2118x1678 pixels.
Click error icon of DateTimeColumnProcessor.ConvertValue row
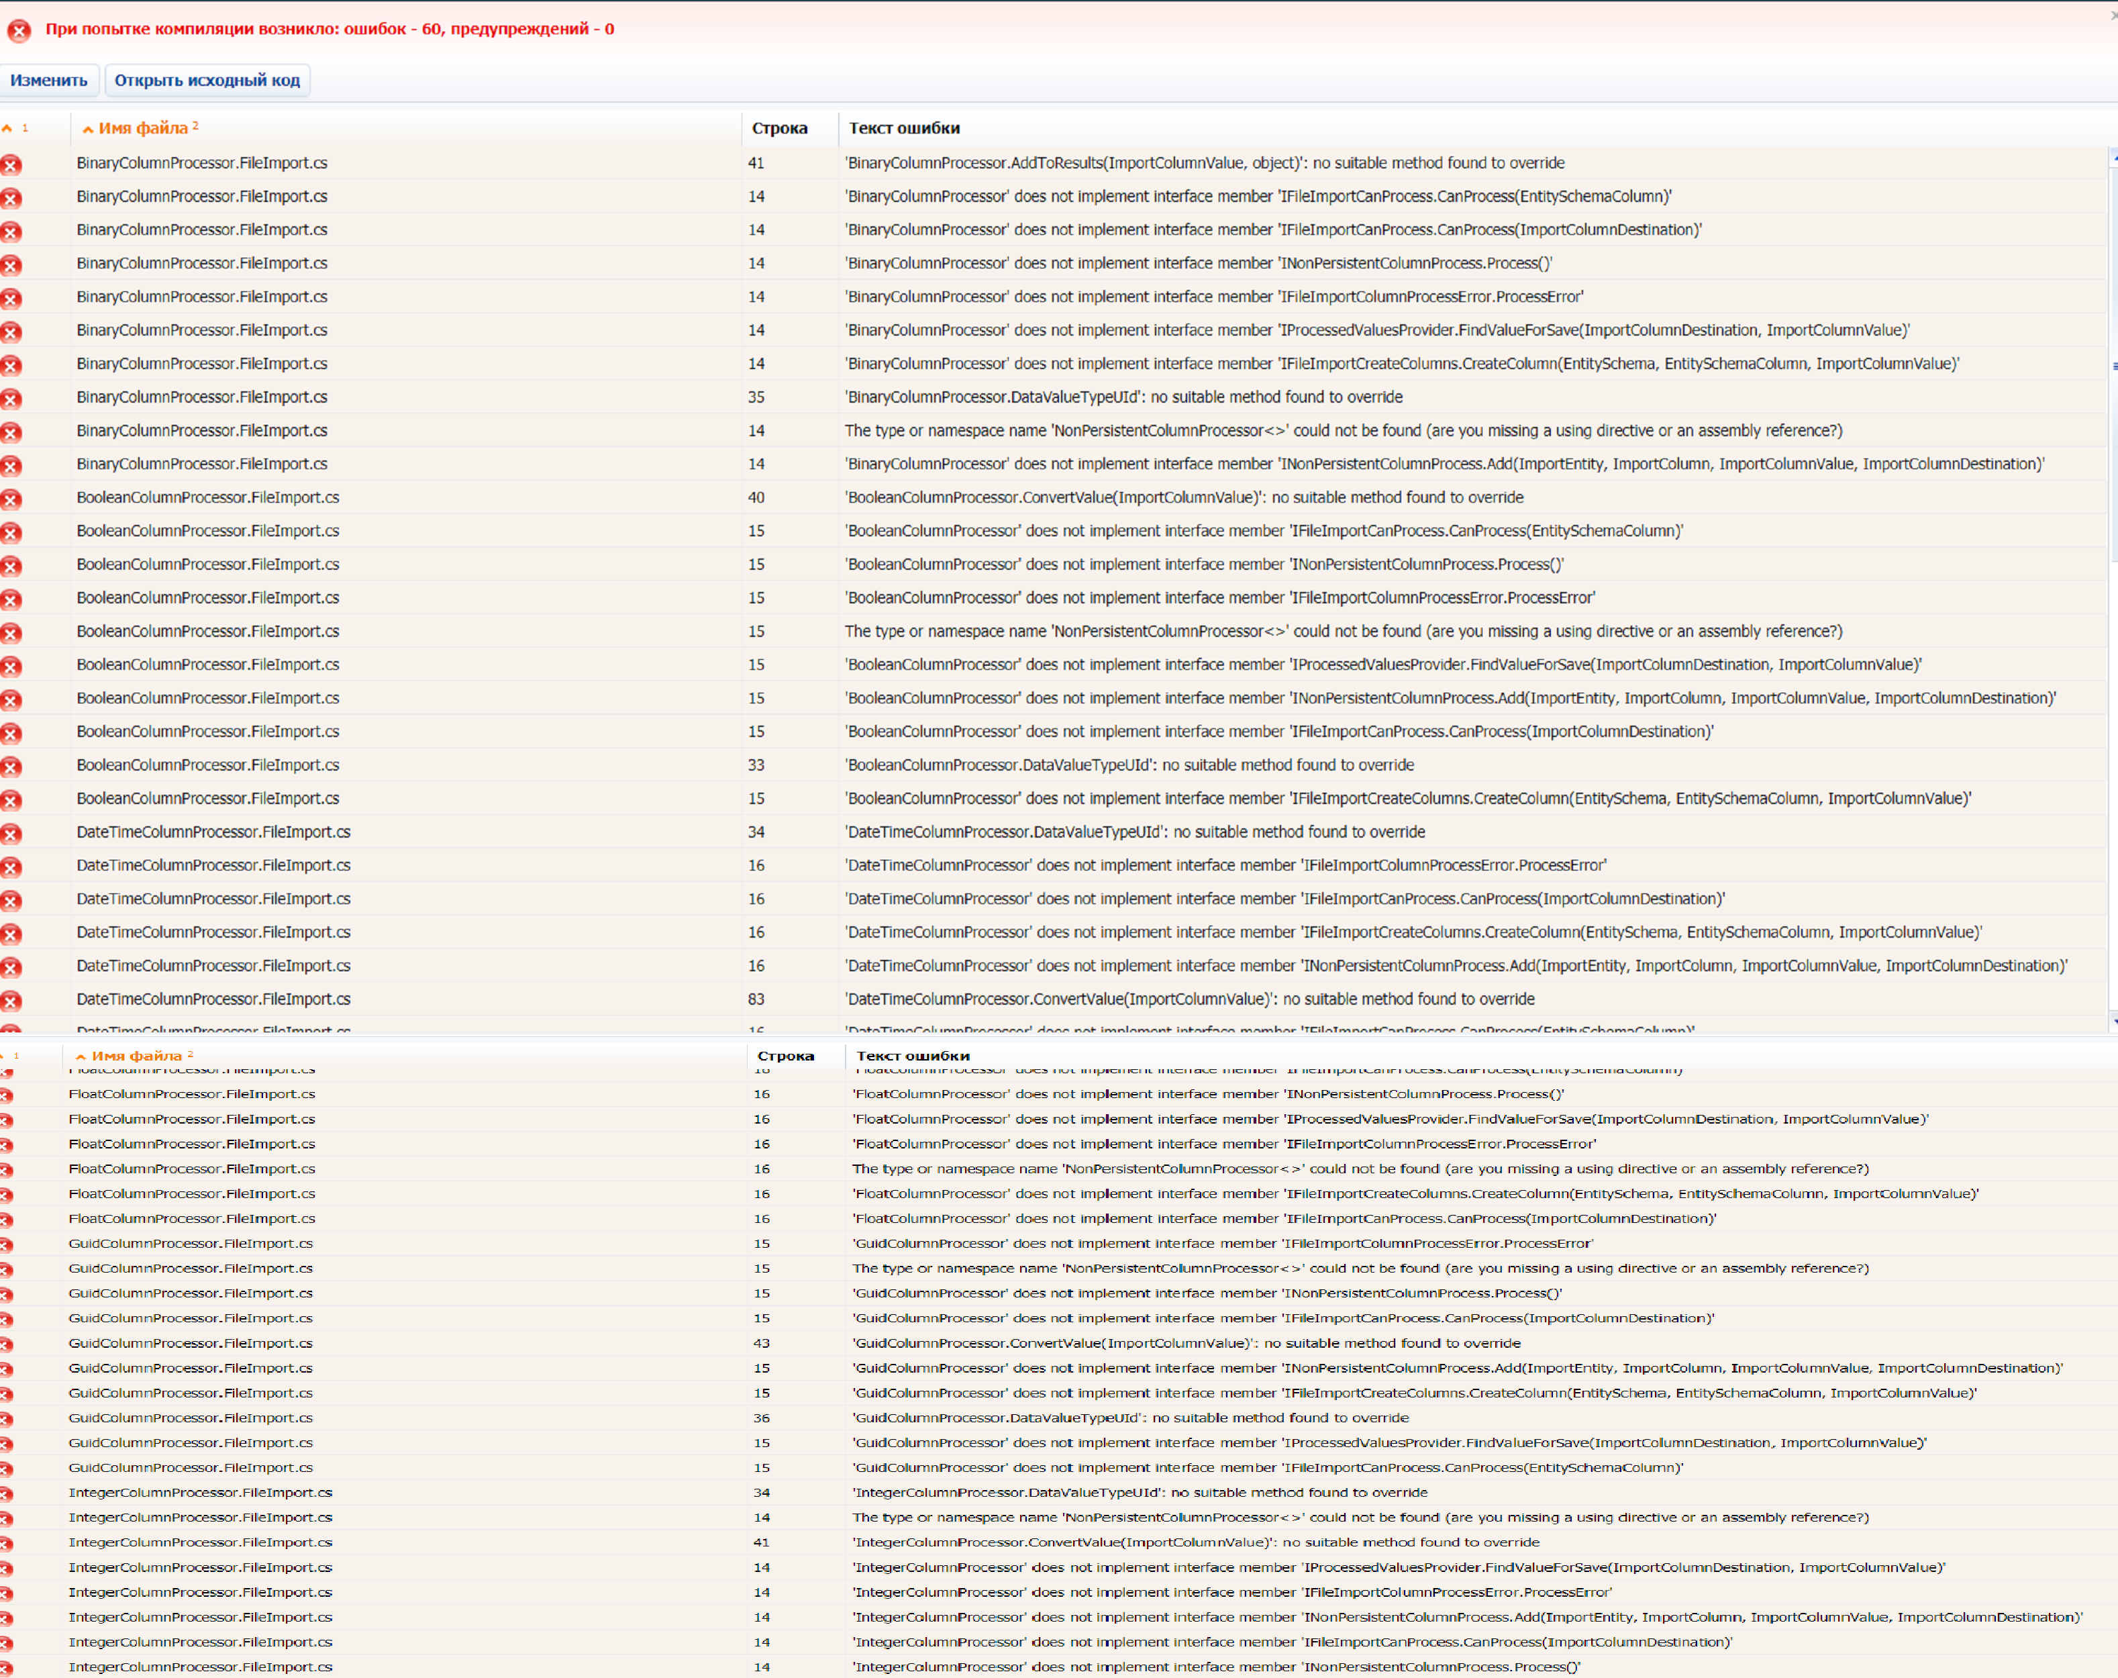(x=11, y=1000)
